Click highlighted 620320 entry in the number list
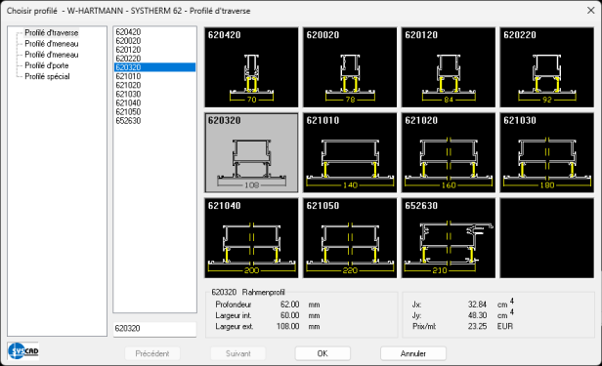 [x=154, y=67]
